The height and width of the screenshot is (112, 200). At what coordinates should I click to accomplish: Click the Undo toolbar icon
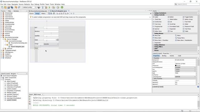tap(16, 7)
